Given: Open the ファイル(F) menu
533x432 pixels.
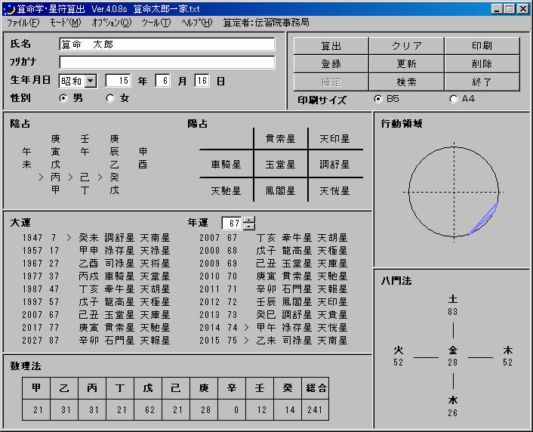Looking at the screenshot, I should pos(23,23).
